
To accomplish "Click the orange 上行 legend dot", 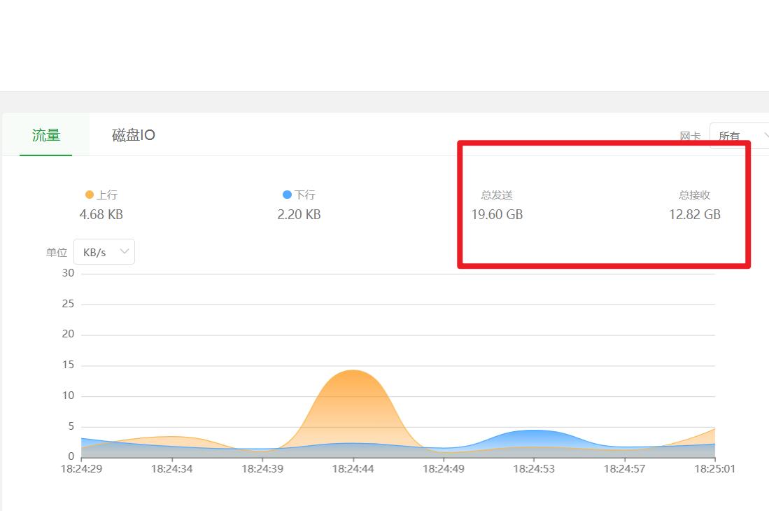I will (90, 195).
